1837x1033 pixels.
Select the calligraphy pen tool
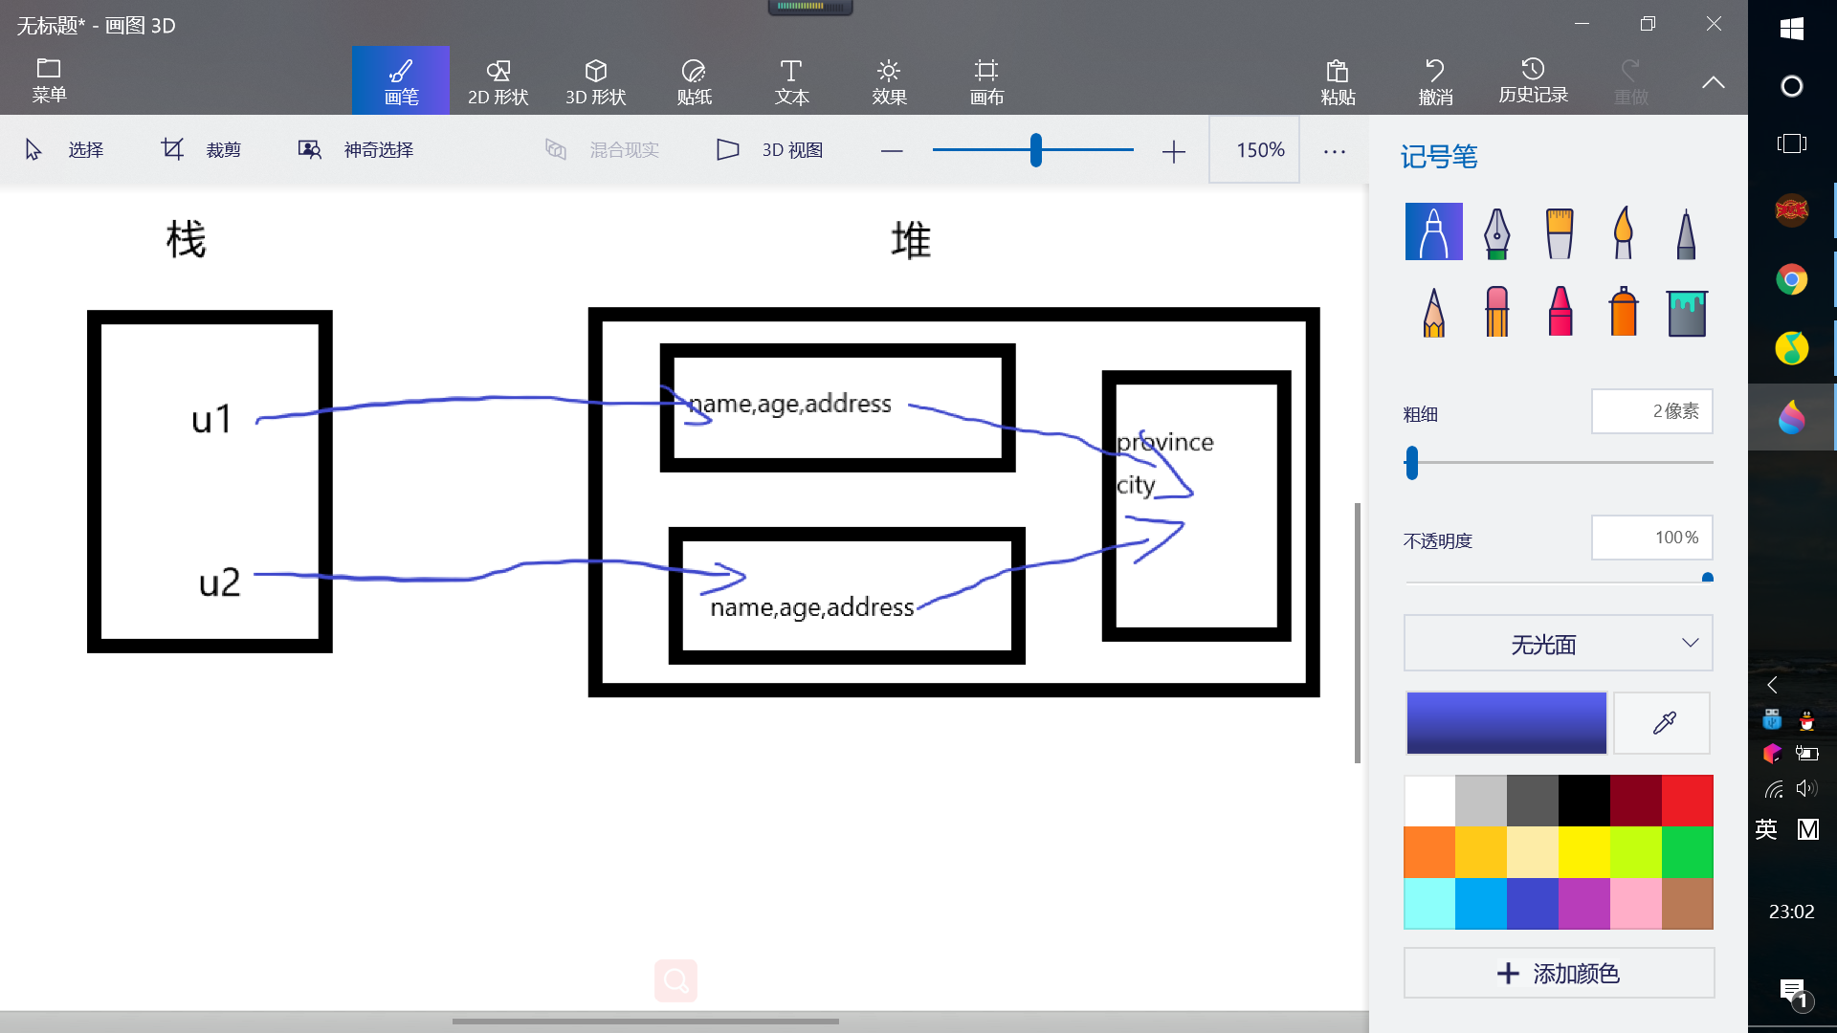[x=1496, y=232]
